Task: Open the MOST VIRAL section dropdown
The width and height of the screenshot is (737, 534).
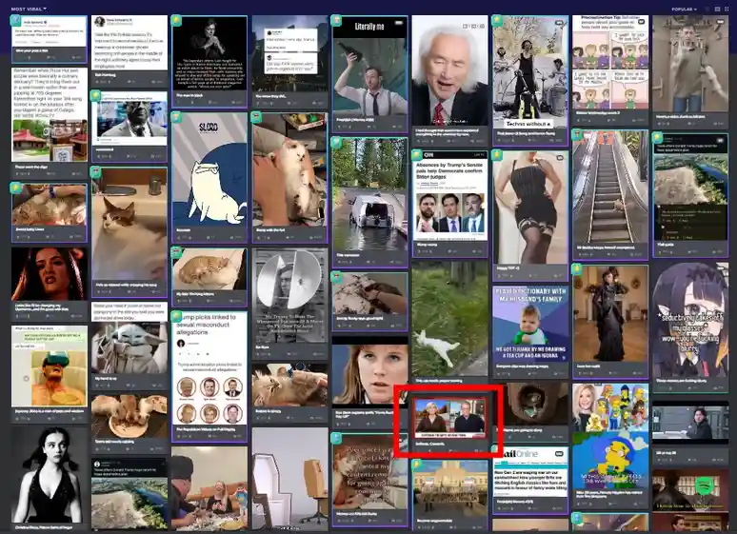Action: coord(29,9)
